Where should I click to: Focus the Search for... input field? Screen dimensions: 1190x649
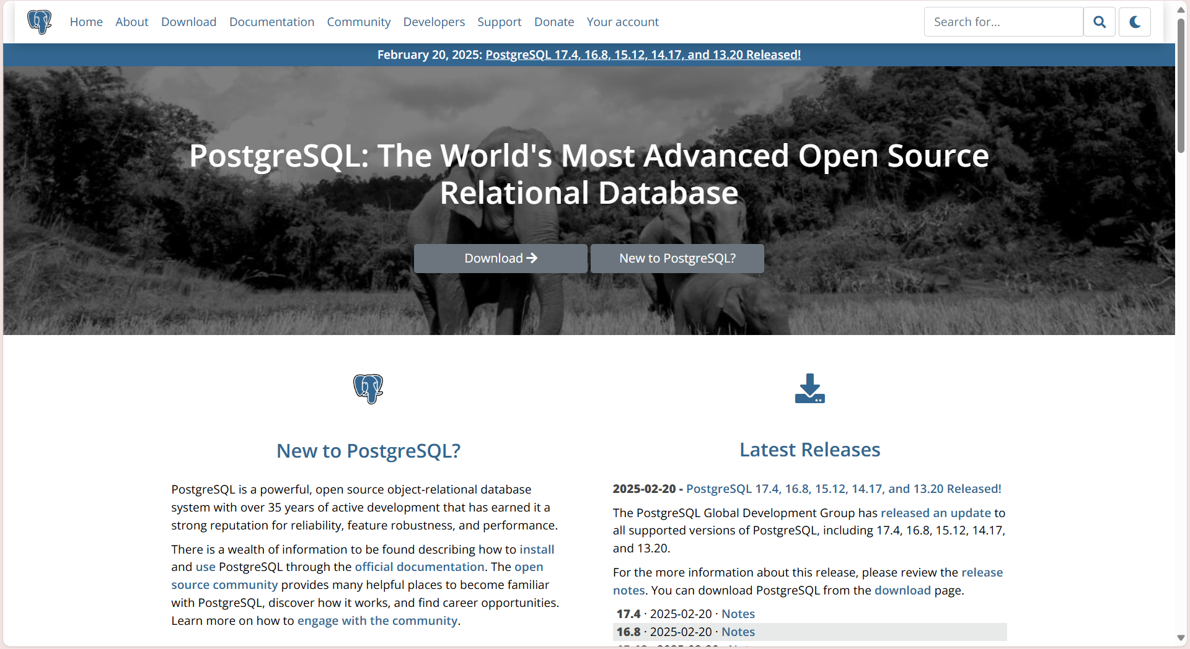pyautogui.click(x=1003, y=22)
